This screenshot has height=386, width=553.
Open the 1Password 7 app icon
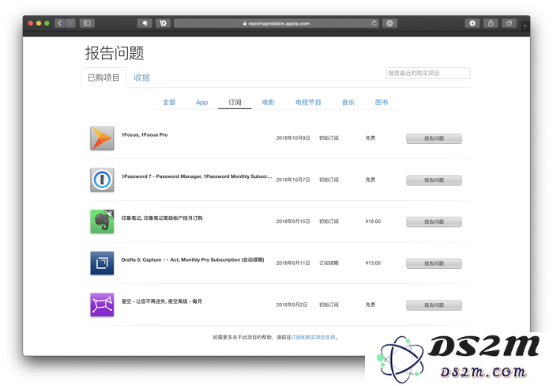click(102, 180)
